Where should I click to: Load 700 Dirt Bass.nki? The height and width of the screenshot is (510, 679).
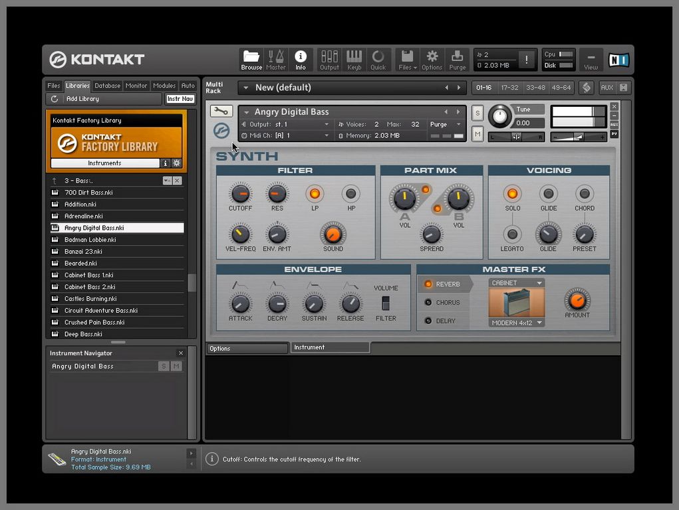click(x=117, y=193)
